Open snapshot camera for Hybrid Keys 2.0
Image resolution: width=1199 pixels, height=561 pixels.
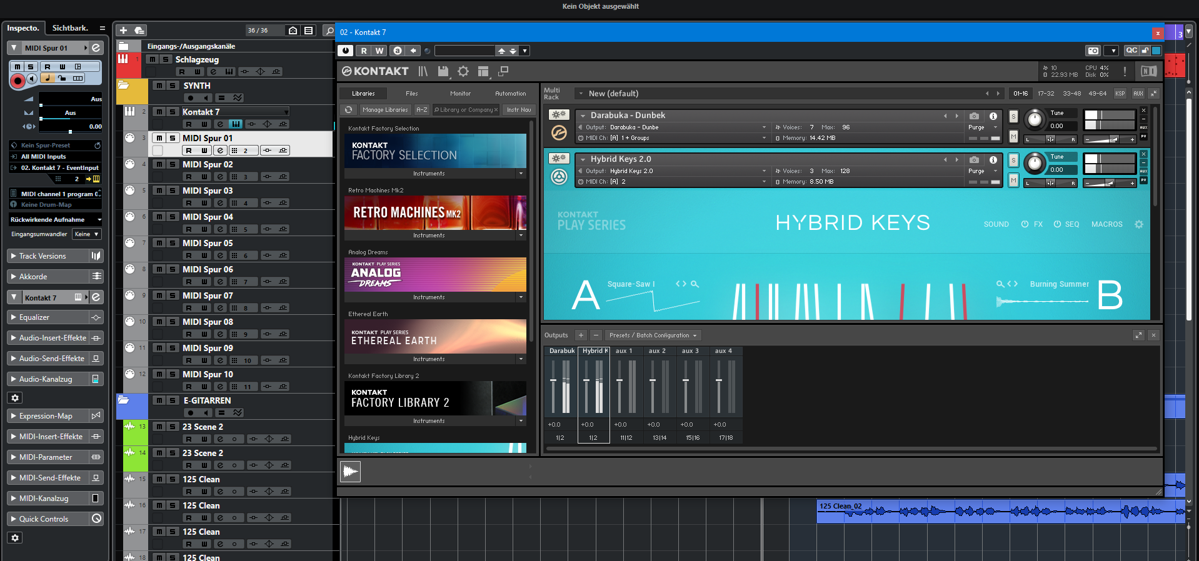pos(974,160)
